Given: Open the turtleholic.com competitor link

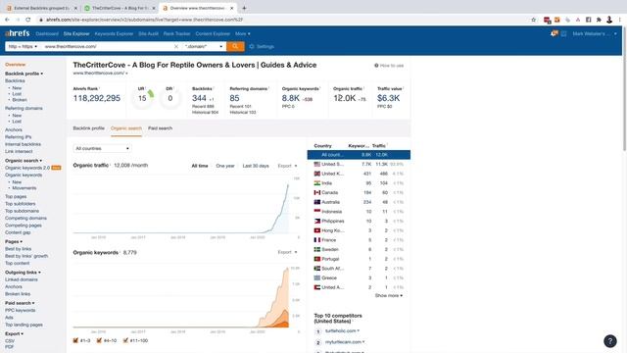Looking at the screenshot, I should click(340, 331).
